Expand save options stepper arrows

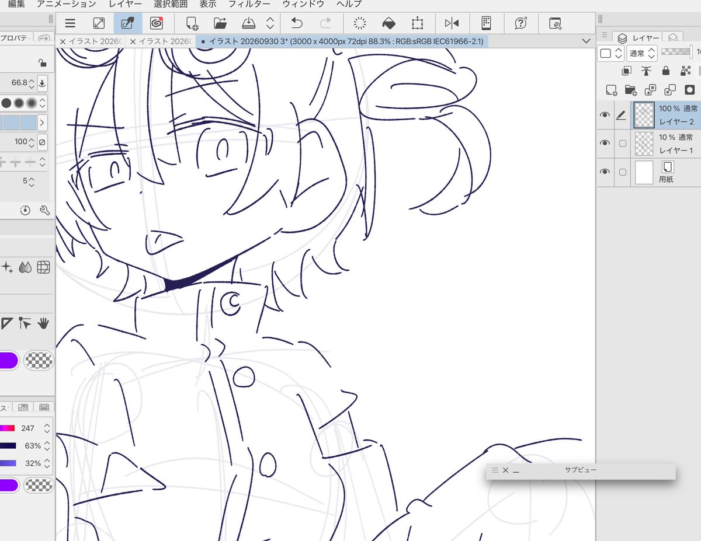tap(270, 23)
